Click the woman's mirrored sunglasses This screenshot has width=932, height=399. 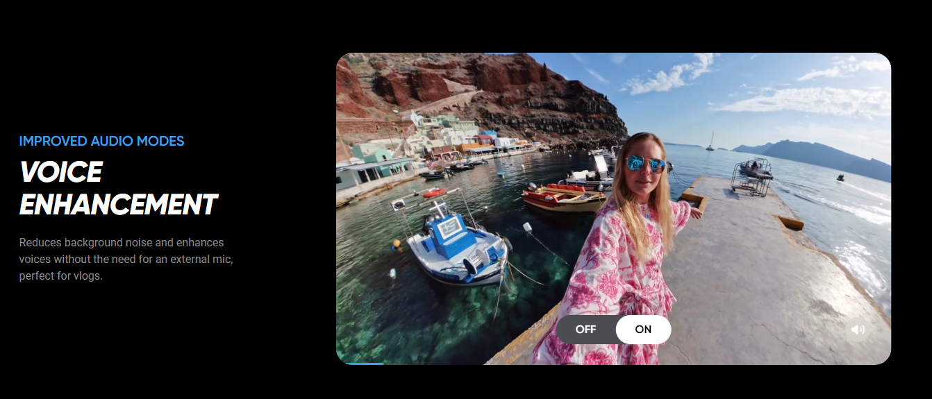645,164
